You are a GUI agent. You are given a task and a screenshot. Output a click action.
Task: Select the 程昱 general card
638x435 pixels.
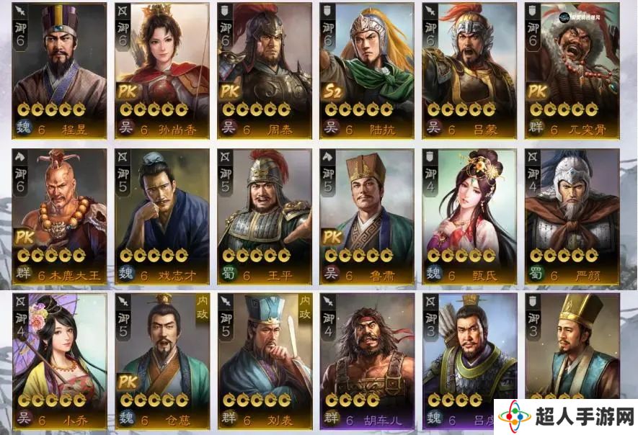(x=59, y=71)
